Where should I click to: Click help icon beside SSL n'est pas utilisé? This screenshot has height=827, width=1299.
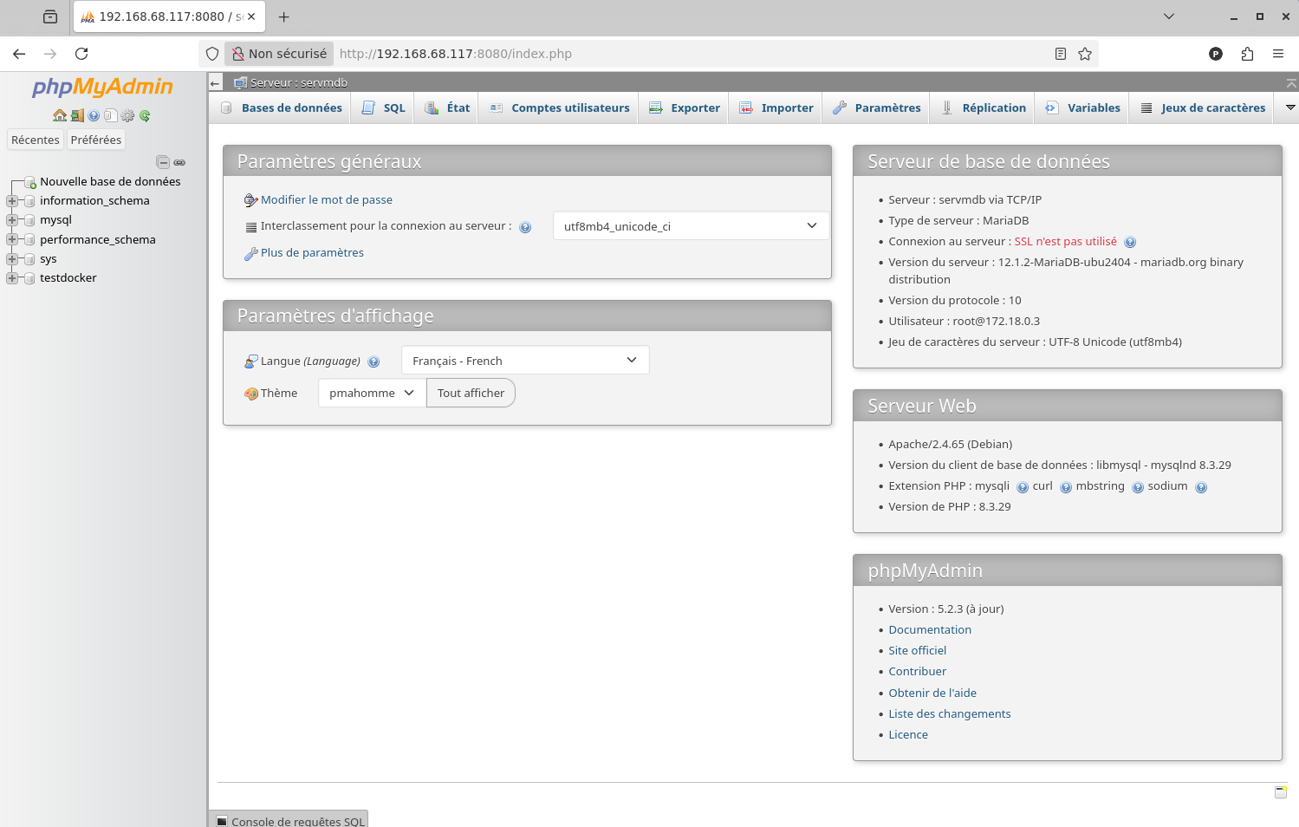1130,243
